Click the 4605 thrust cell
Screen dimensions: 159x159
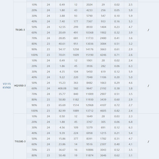(103, 111)
